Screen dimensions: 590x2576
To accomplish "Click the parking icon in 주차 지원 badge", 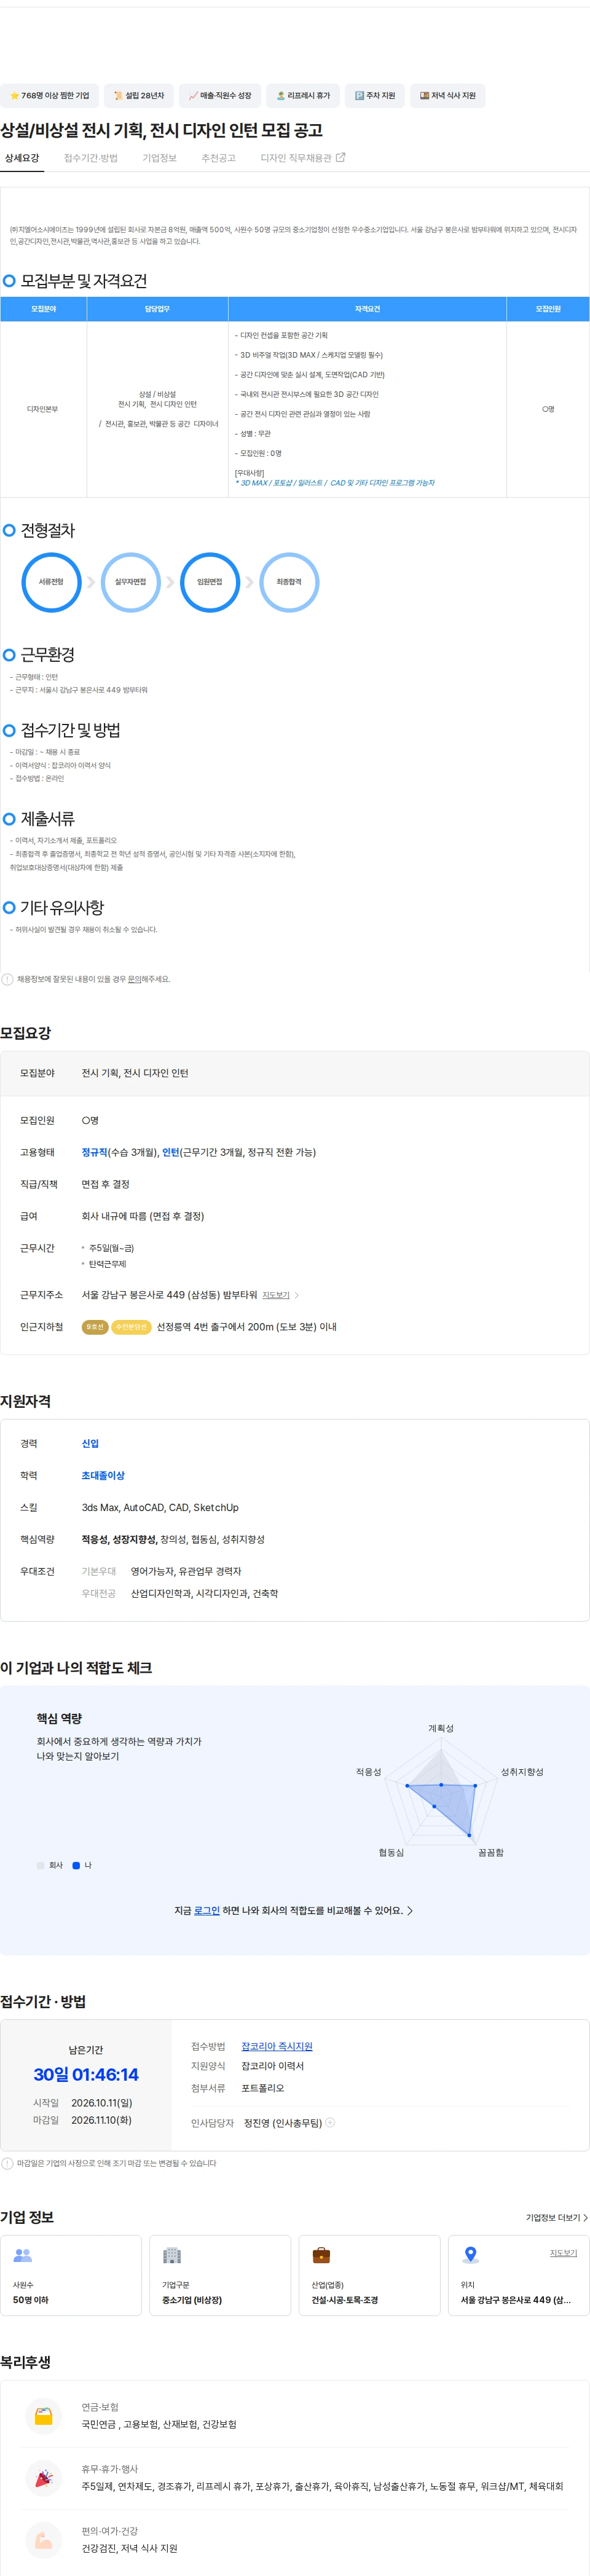I will (x=359, y=96).
